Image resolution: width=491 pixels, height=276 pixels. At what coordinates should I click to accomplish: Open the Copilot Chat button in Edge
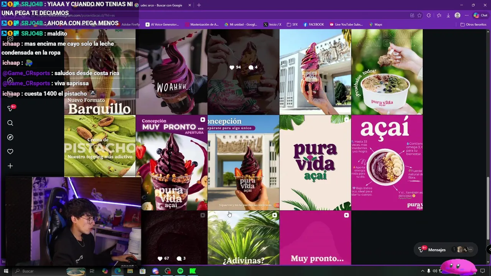click(480, 15)
